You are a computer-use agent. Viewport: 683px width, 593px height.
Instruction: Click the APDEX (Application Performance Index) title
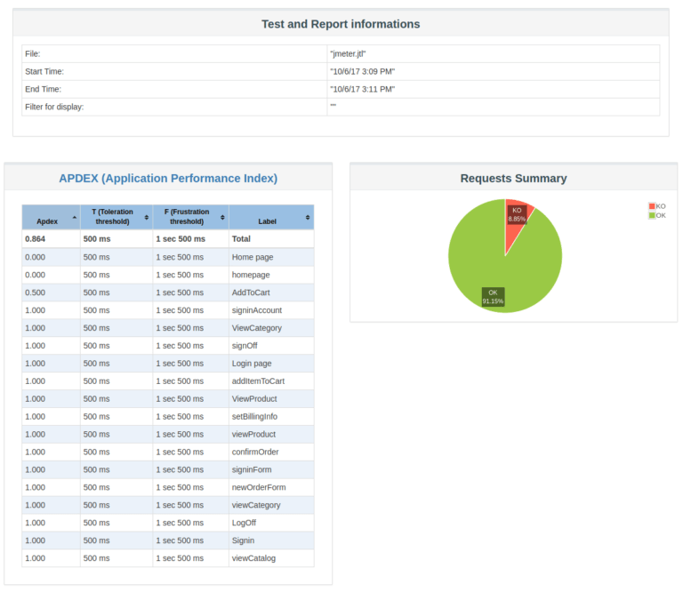pyautogui.click(x=168, y=178)
